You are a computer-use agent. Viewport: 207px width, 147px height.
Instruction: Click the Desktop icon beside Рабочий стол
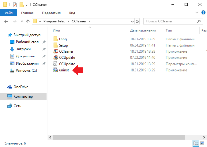tap(12, 42)
